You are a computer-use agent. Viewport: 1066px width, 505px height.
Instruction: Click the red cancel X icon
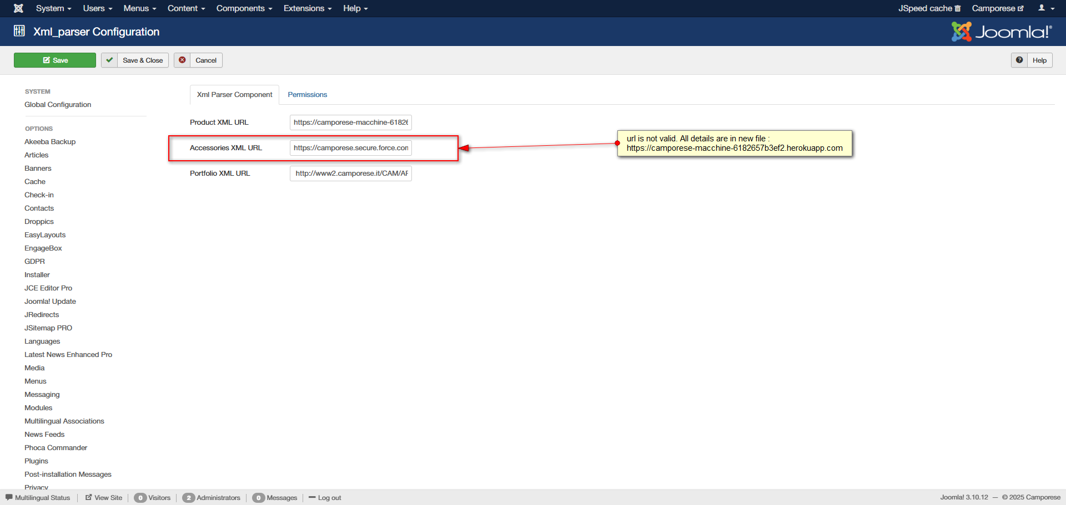click(x=182, y=60)
